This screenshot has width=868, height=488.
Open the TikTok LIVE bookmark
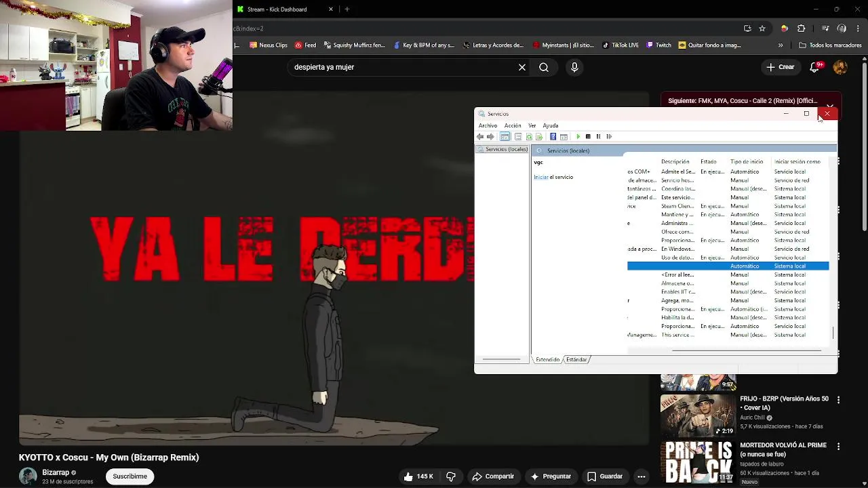click(x=620, y=45)
